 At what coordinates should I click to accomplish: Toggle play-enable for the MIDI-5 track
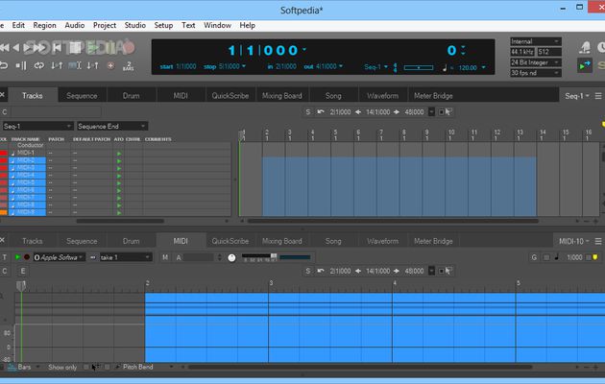[x=119, y=183]
